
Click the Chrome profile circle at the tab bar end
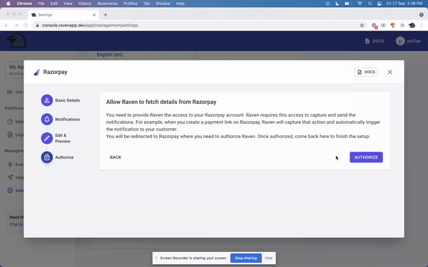pos(422,15)
